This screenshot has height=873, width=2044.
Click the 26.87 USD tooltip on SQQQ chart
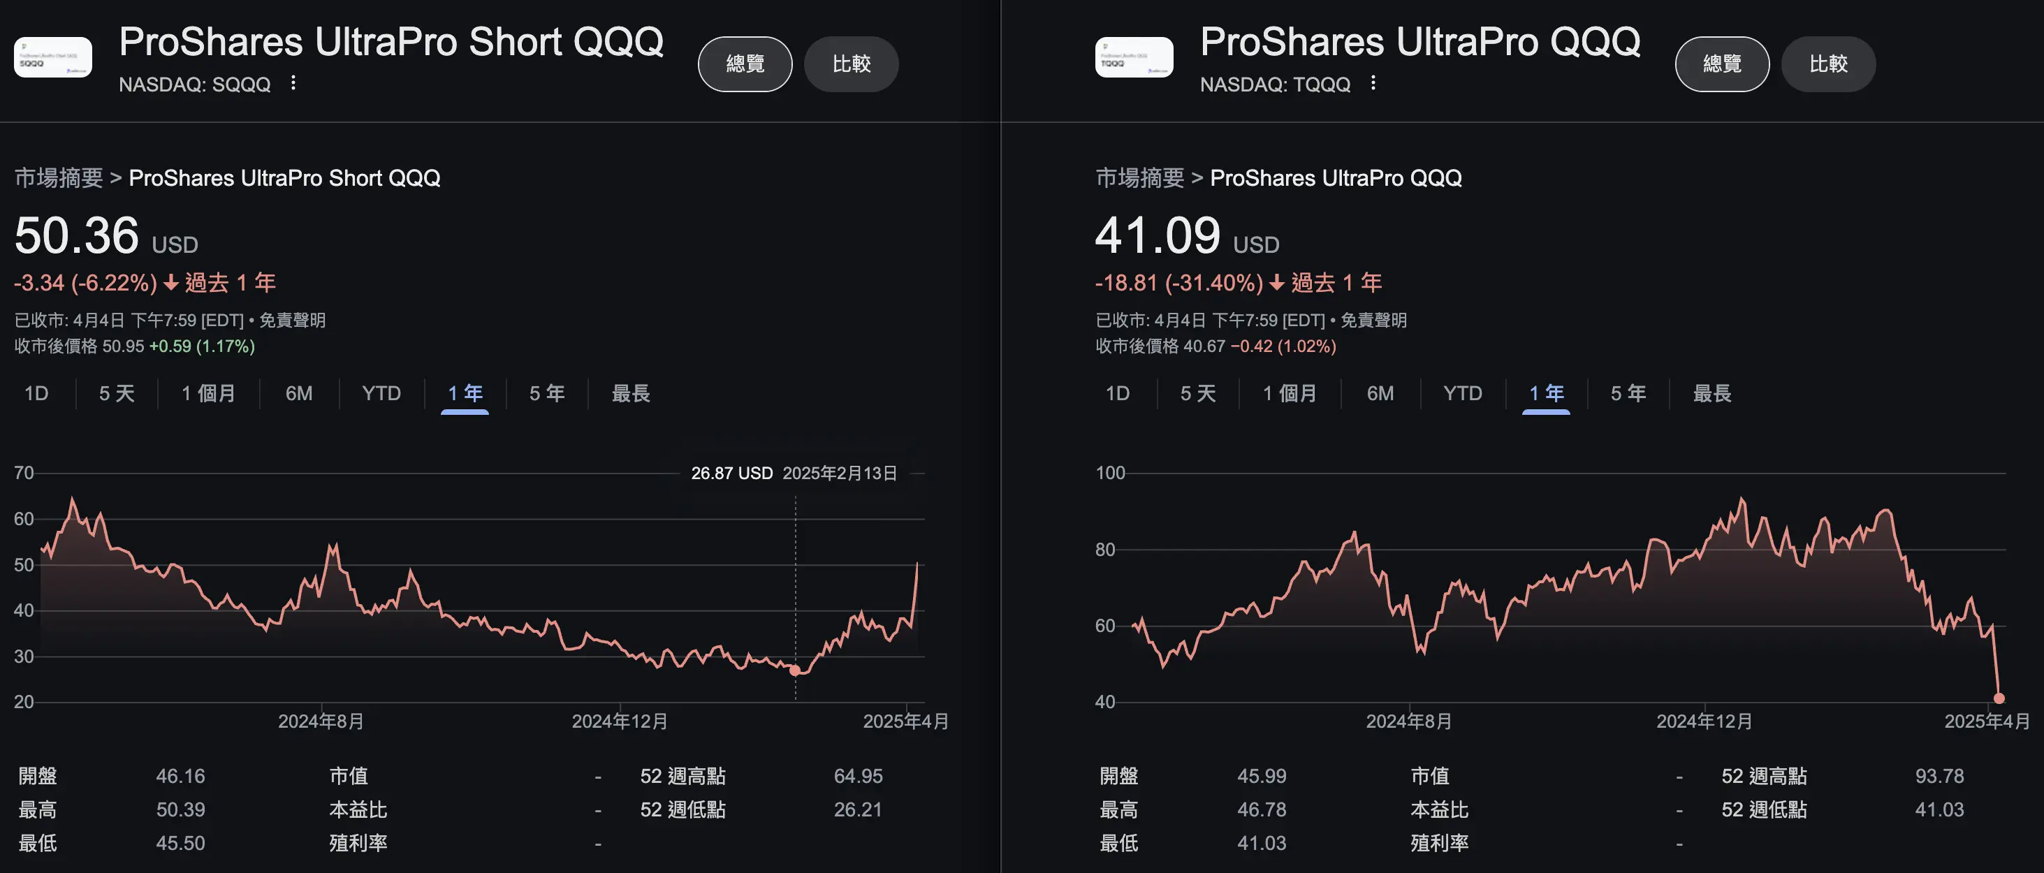click(x=794, y=474)
